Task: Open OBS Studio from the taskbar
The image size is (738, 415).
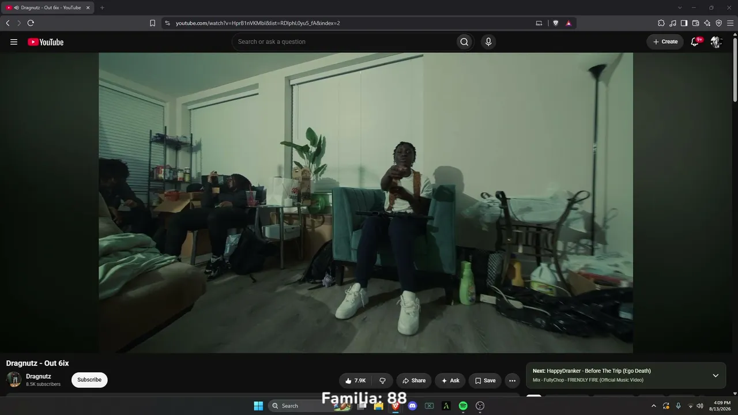Action: click(480, 406)
